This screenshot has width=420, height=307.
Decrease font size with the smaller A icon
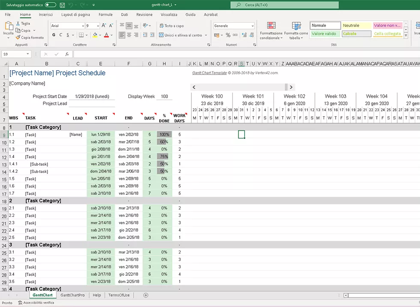(x=111, y=25)
